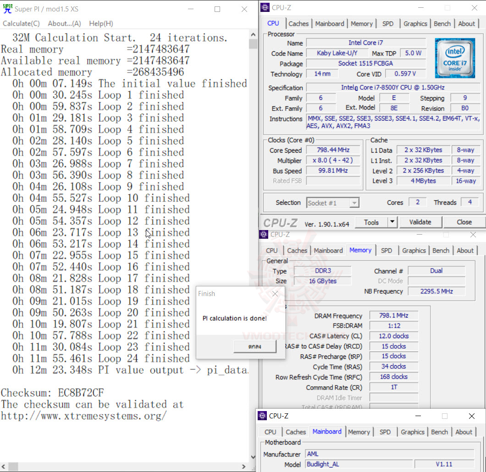This screenshot has height=472, width=486.
Task: Switch to Bench tab in top CPU-Z window
Action: (442, 24)
